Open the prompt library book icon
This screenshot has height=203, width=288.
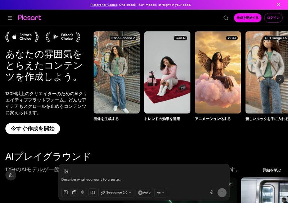pyautogui.click(x=93, y=193)
